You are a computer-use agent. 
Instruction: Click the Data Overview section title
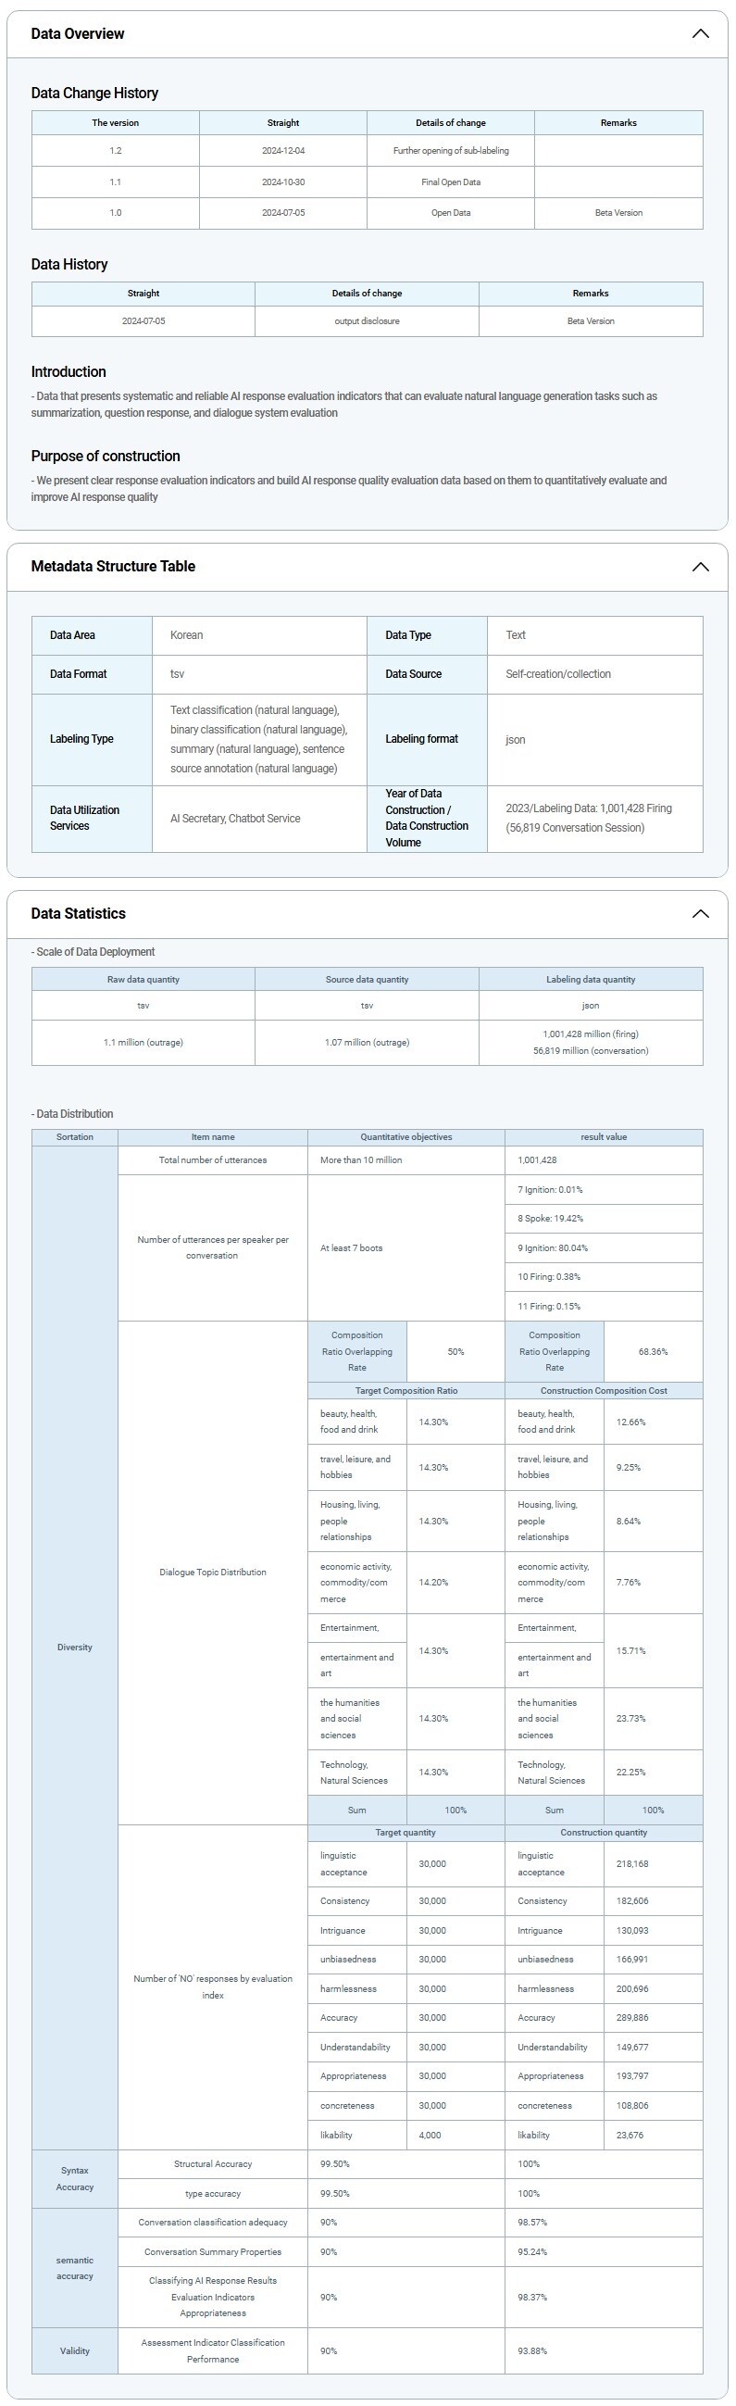pos(78,33)
